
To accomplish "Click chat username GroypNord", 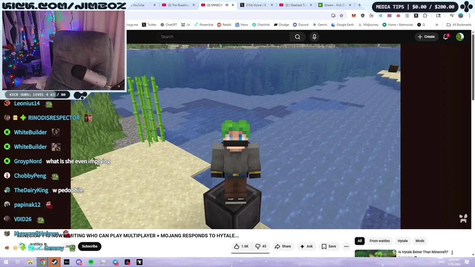I will 28,161.
